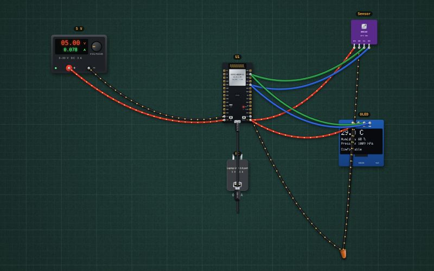Click the red status LED on U1
Screen dimensions: 434x271
click(244, 107)
